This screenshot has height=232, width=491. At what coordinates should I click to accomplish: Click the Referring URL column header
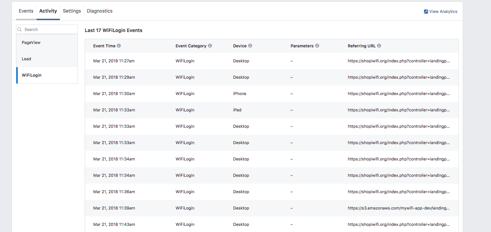tap(362, 46)
